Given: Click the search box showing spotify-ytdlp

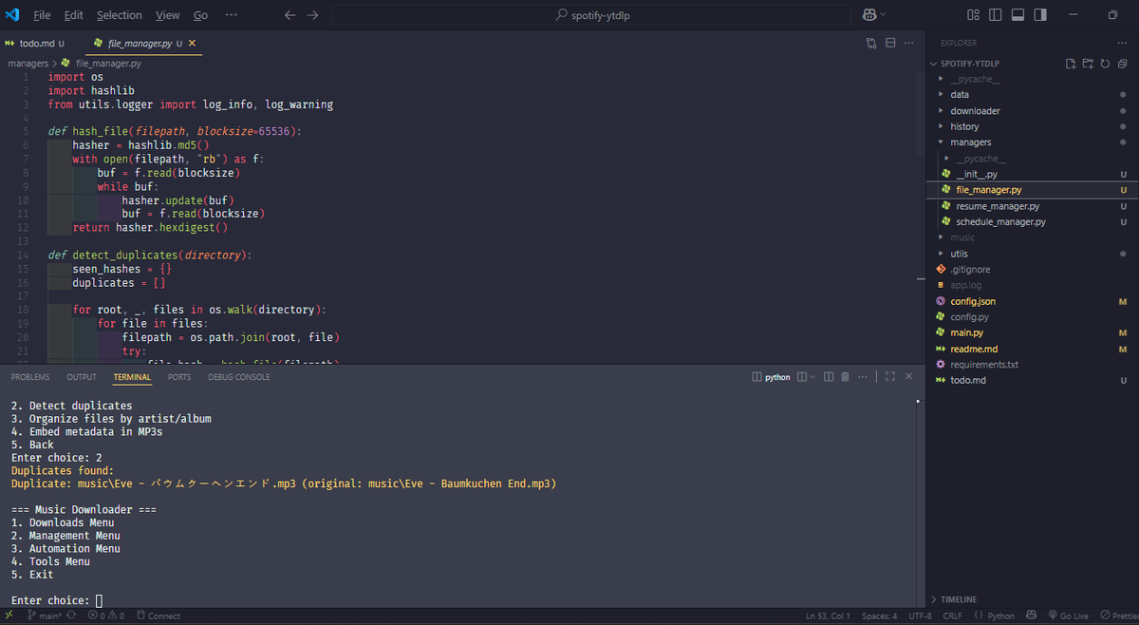Looking at the screenshot, I should pyautogui.click(x=591, y=15).
